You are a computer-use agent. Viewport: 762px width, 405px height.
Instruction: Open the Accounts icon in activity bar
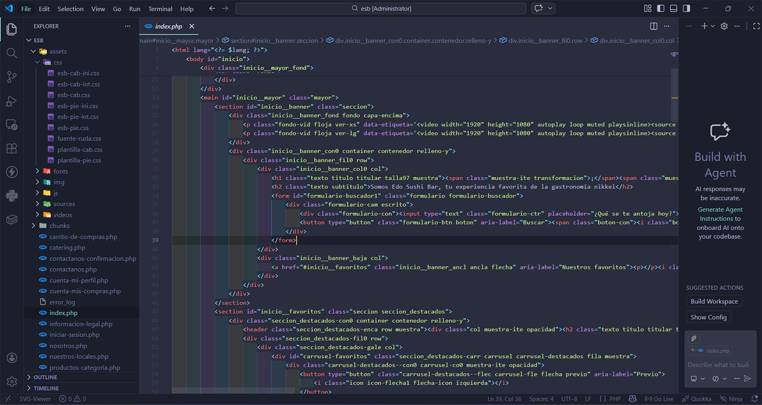11,358
